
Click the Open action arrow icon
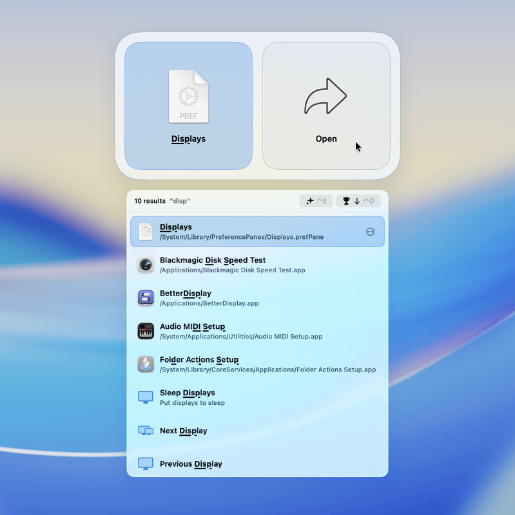pyautogui.click(x=326, y=96)
